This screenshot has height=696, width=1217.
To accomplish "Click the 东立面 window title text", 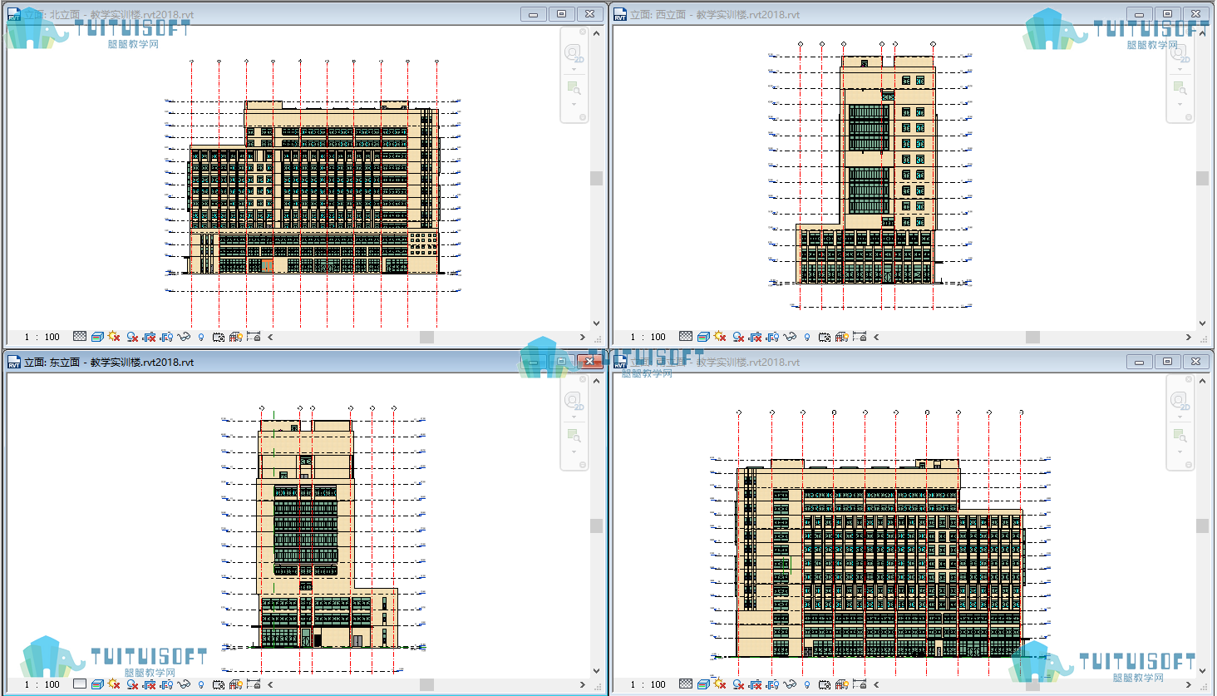I will click(x=109, y=362).
